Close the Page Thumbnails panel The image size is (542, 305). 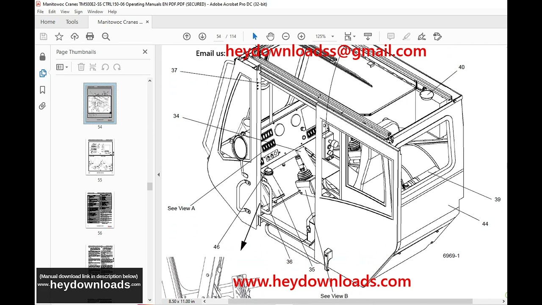click(x=145, y=52)
